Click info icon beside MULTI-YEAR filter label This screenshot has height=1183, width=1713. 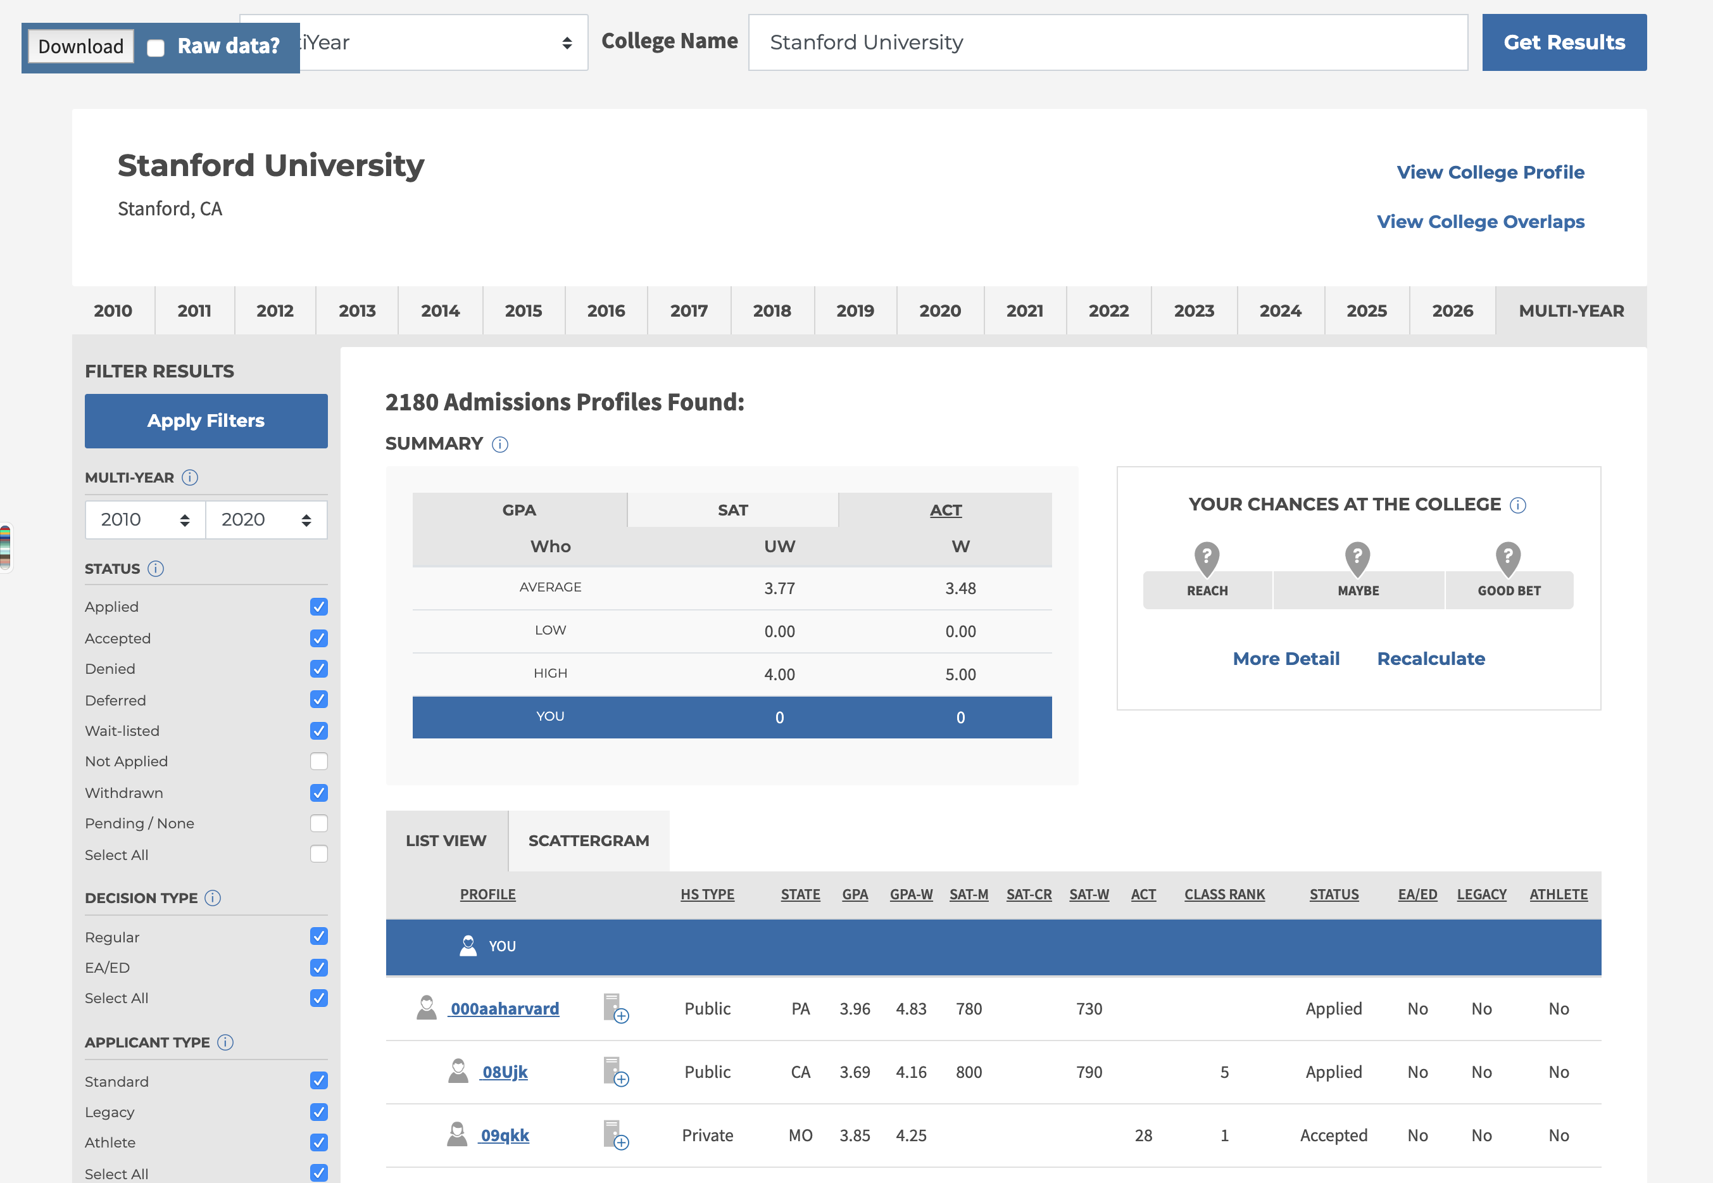point(190,478)
